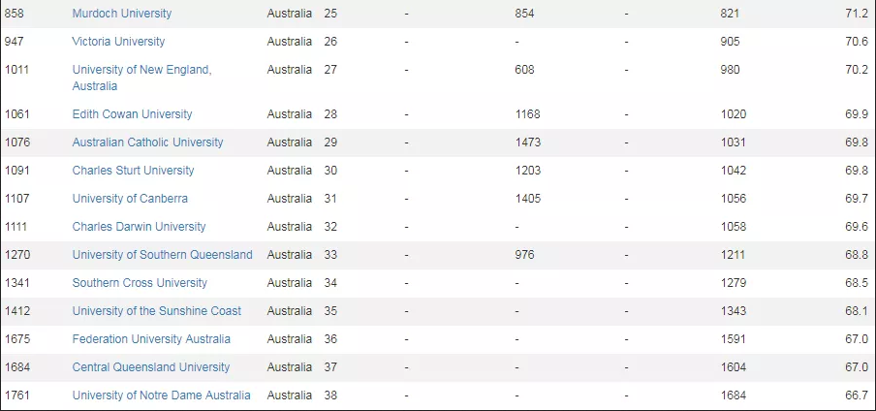This screenshot has width=876, height=411.
Task: Visit the Southern Cross University link
Action: tap(140, 283)
